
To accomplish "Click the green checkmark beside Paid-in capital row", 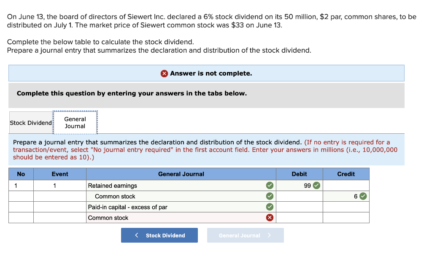I will coord(270,207).
